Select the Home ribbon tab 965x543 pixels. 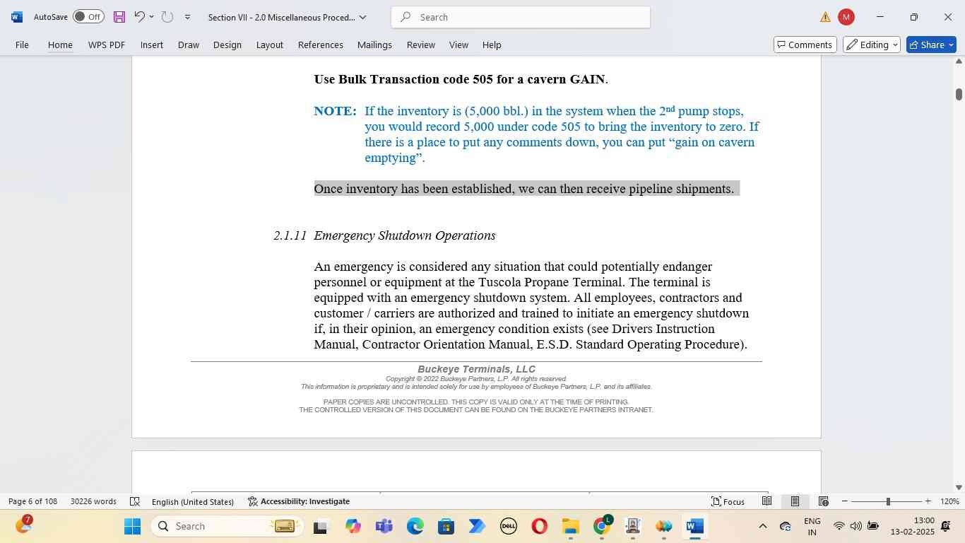point(60,45)
